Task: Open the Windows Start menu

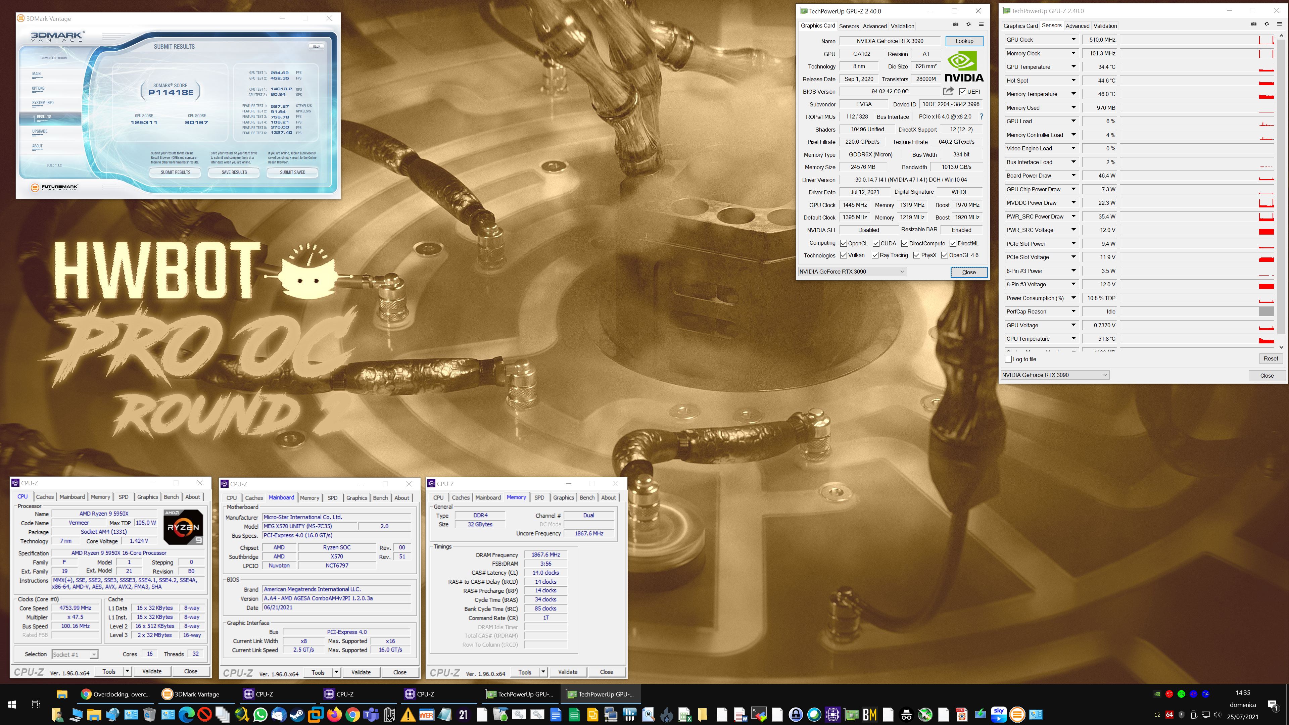Action: point(12,705)
